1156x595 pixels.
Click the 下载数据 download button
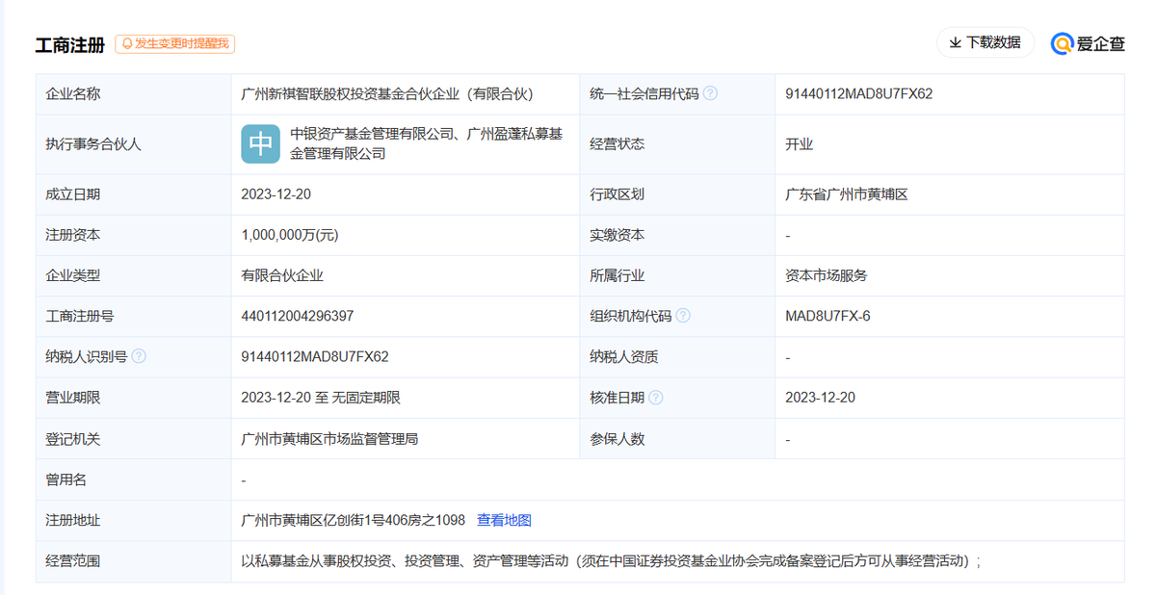tap(985, 42)
